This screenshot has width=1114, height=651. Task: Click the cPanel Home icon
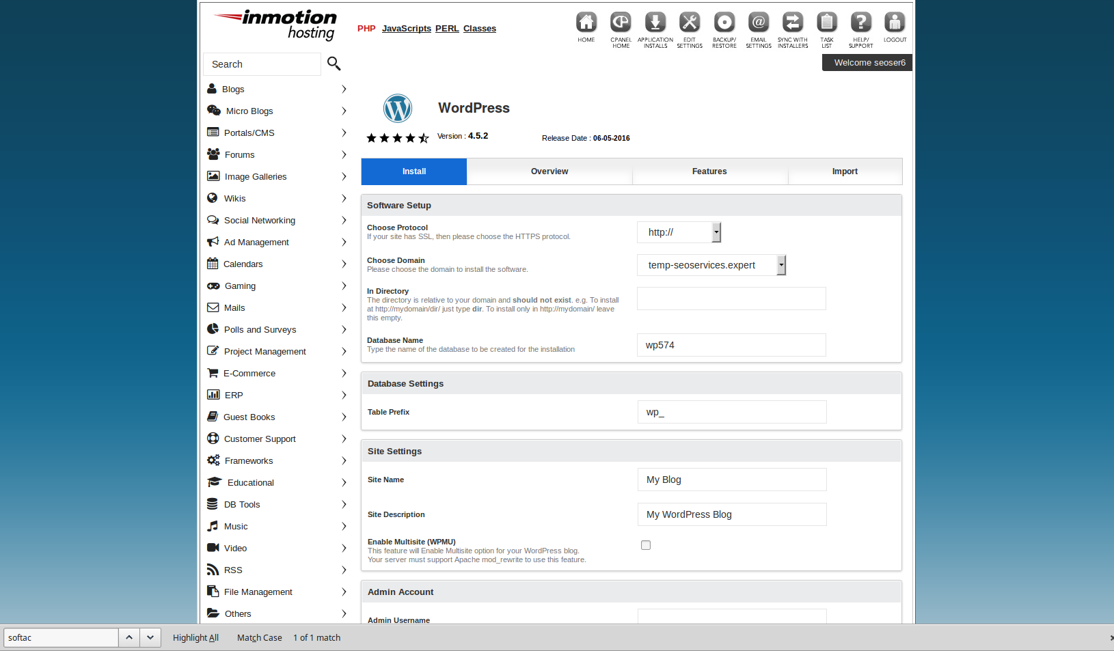pyautogui.click(x=621, y=23)
